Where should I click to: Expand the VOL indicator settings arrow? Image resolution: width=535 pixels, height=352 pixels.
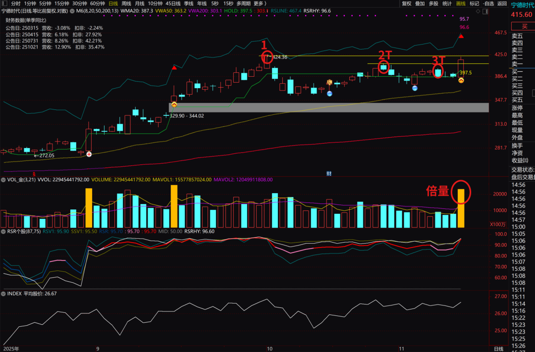click(3, 180)
